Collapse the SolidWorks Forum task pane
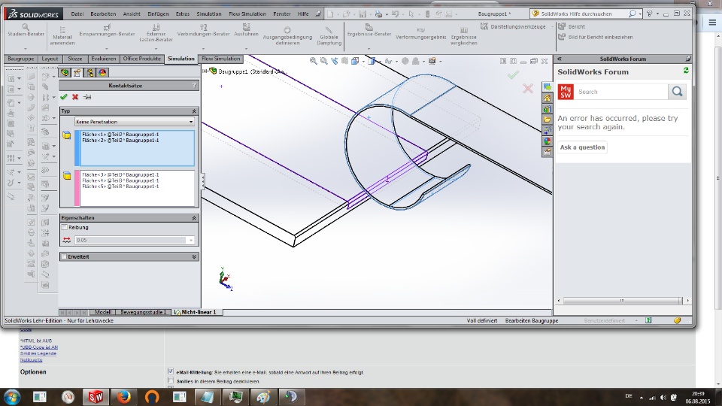722x406 pixels. coord(560,59)
